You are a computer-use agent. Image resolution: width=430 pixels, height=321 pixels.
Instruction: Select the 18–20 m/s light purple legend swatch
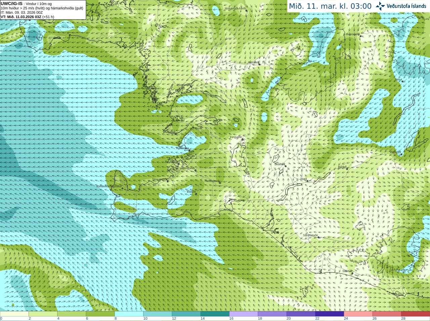tap(272, 314)
